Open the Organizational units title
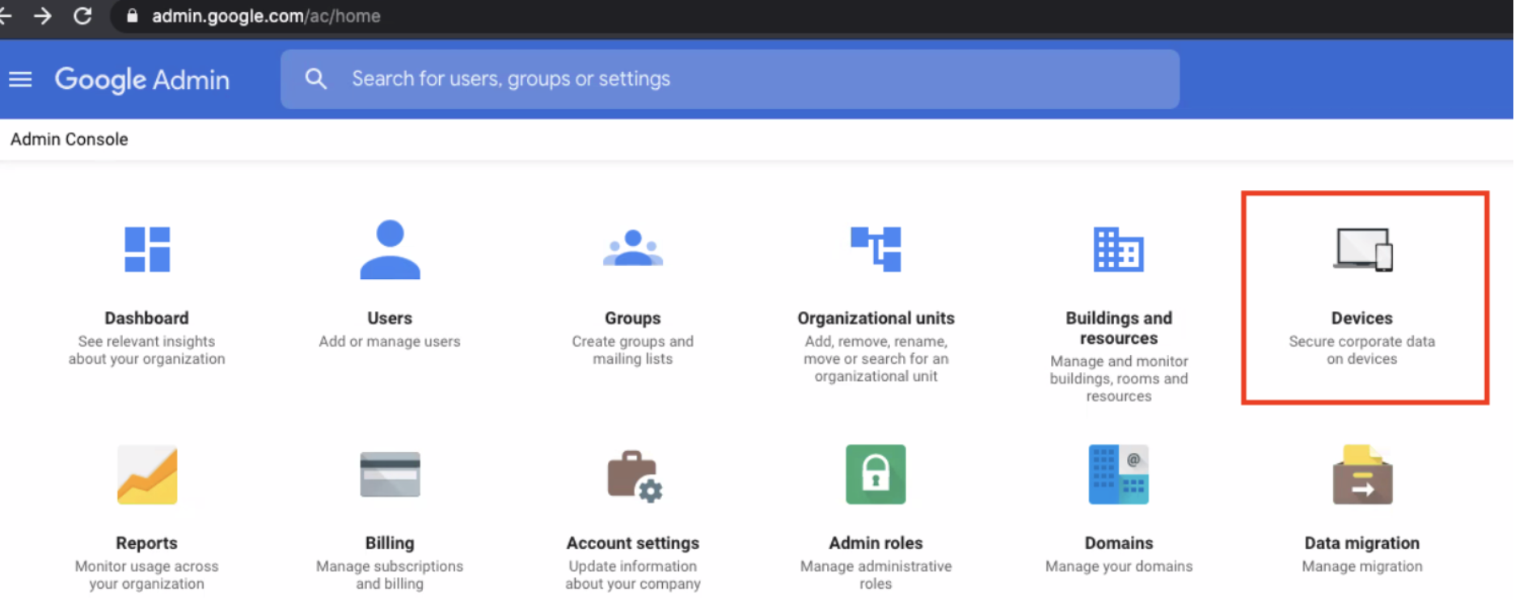The width and height of the screenshot is (1515, 600). pos(876,318)
